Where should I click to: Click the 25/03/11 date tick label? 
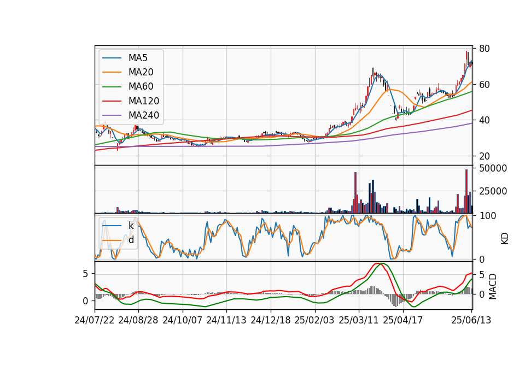359,320
